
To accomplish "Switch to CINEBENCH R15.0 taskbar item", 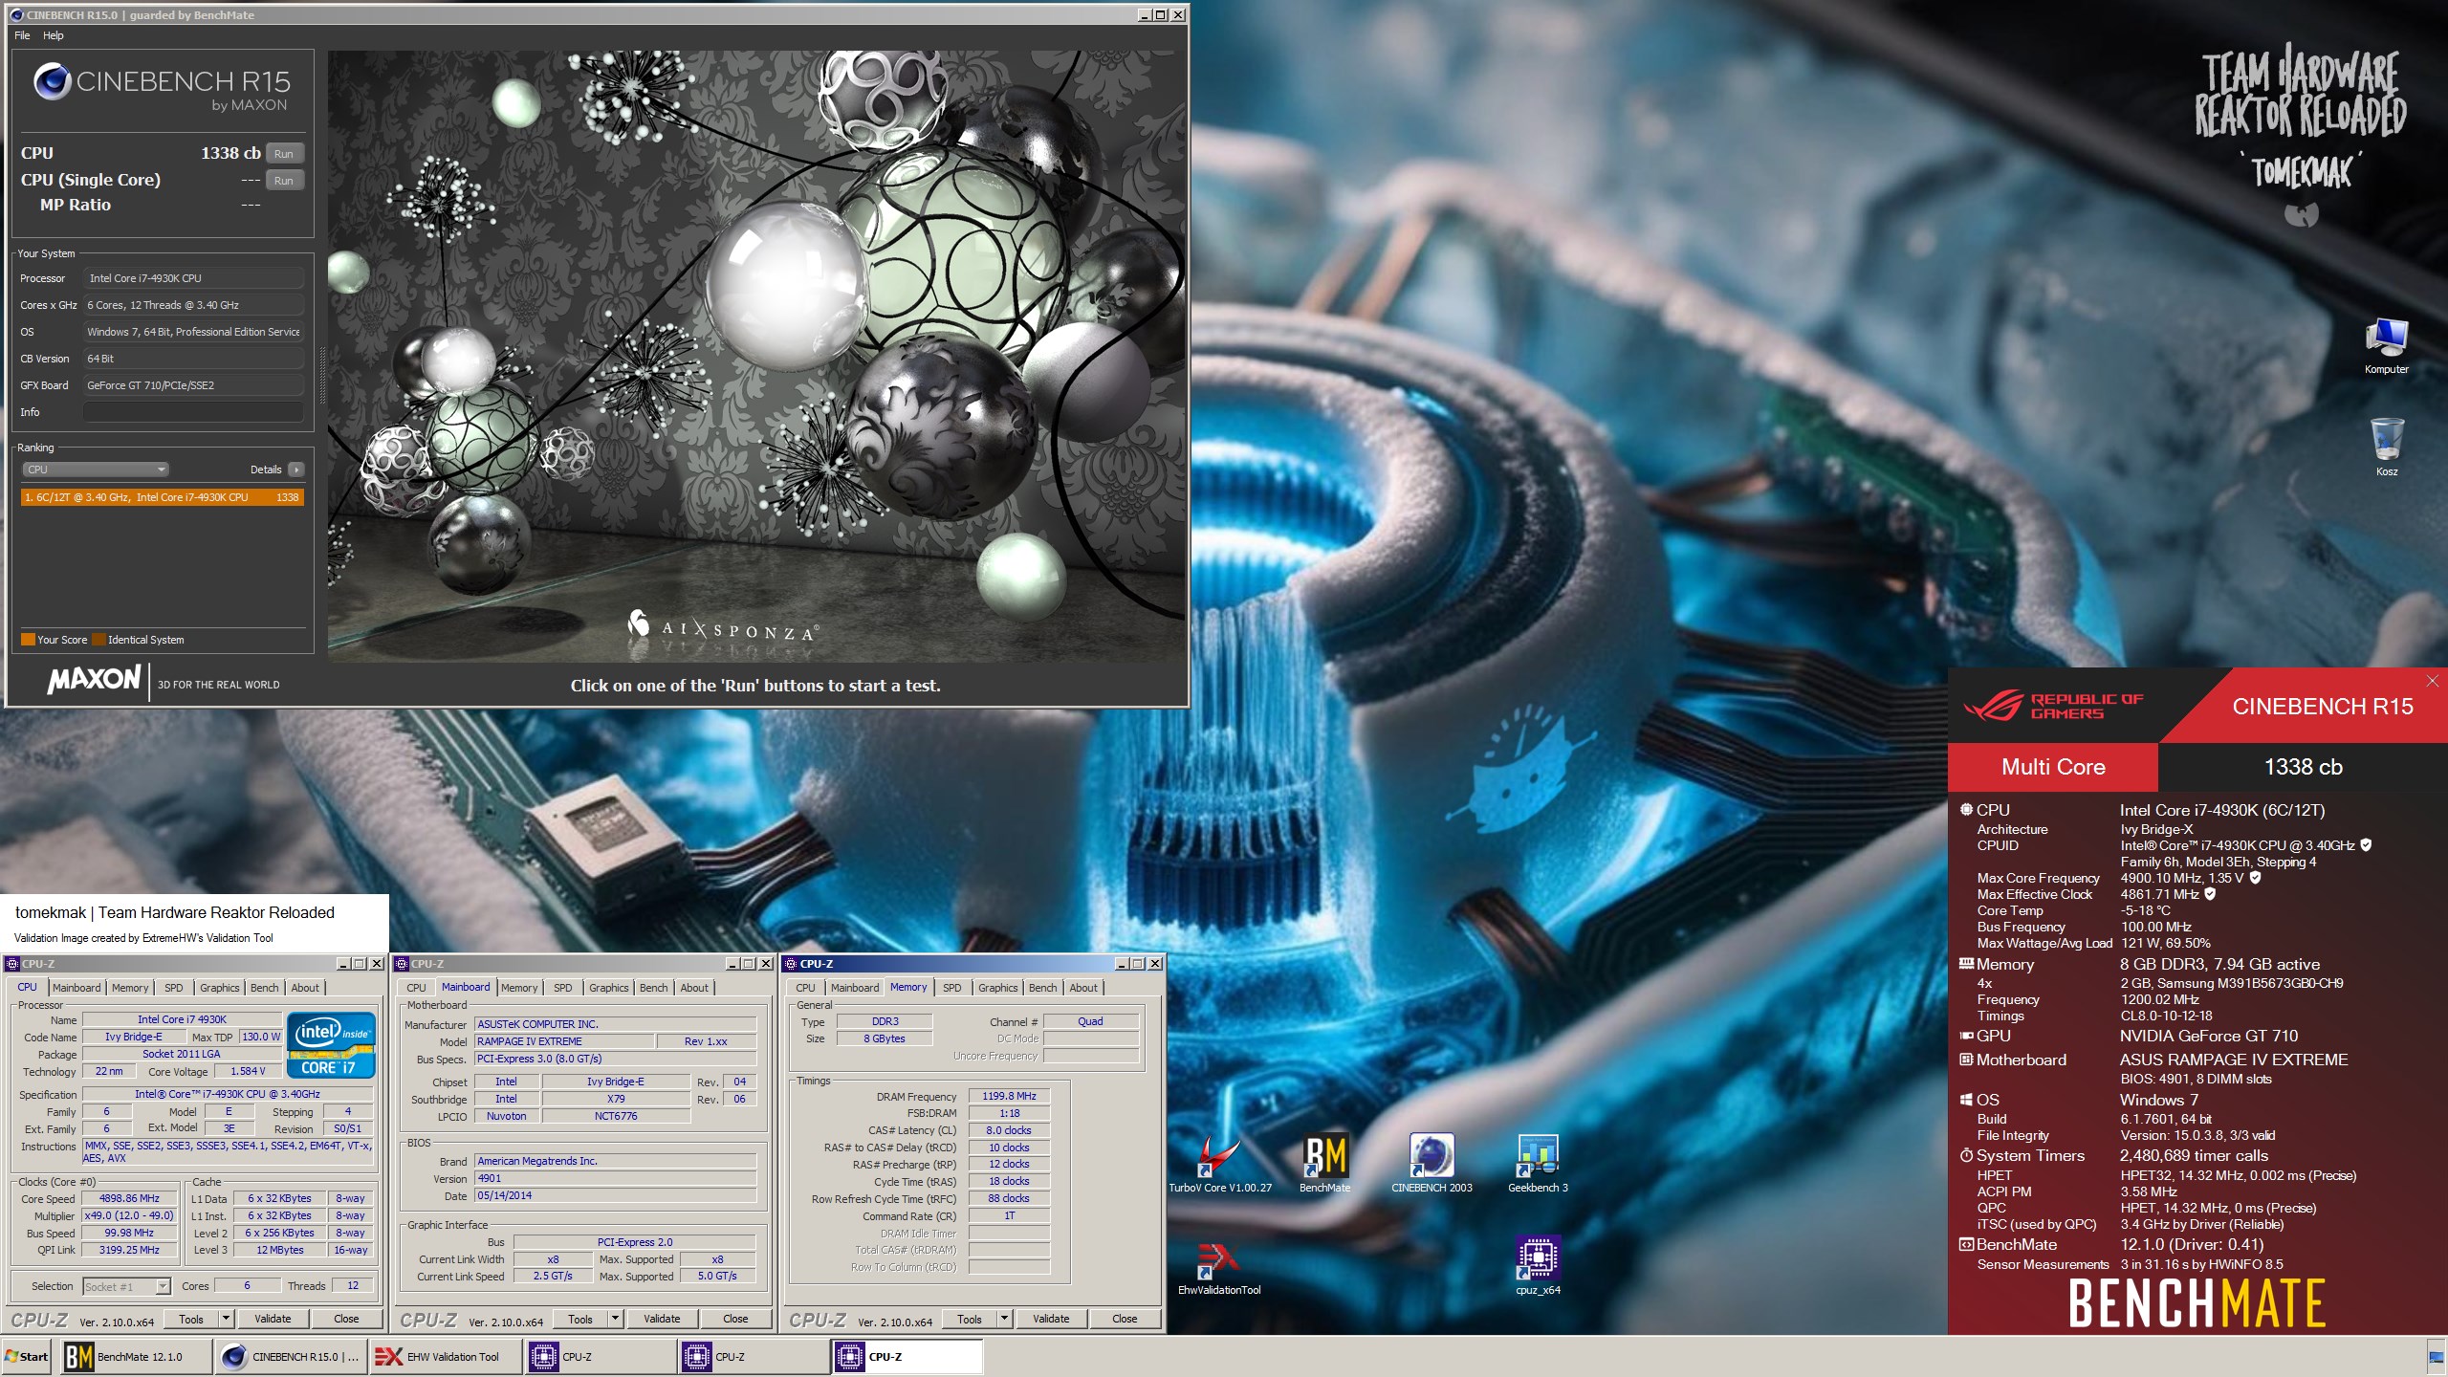I will (291, 1356).
